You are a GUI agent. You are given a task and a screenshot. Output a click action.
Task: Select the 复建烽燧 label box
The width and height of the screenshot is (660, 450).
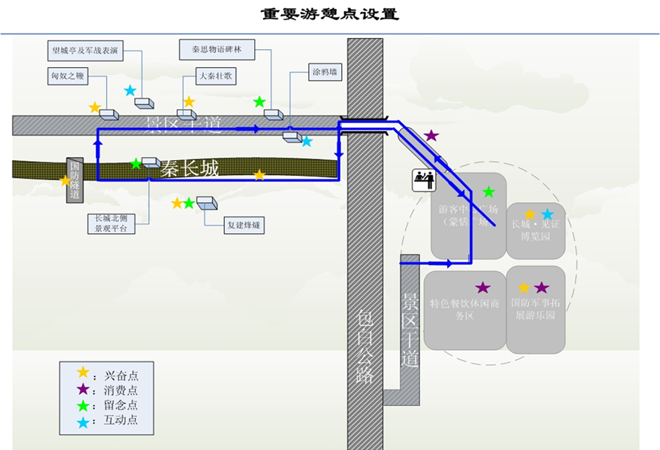point(245,225)
